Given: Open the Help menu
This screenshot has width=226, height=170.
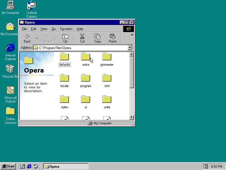Looking at the screenshot, I should 80,29.
